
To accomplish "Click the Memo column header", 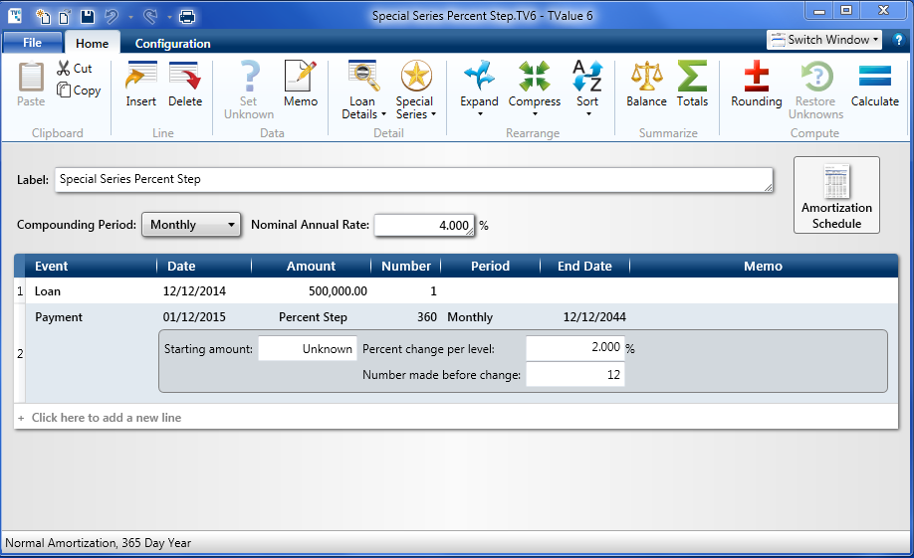I will (x=763, y=267).
